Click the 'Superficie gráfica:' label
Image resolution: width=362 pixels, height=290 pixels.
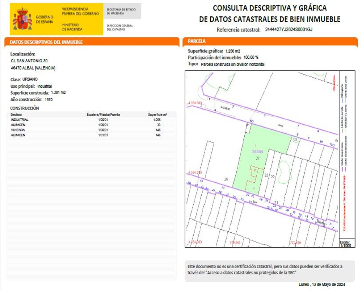[x=206, y=51]
